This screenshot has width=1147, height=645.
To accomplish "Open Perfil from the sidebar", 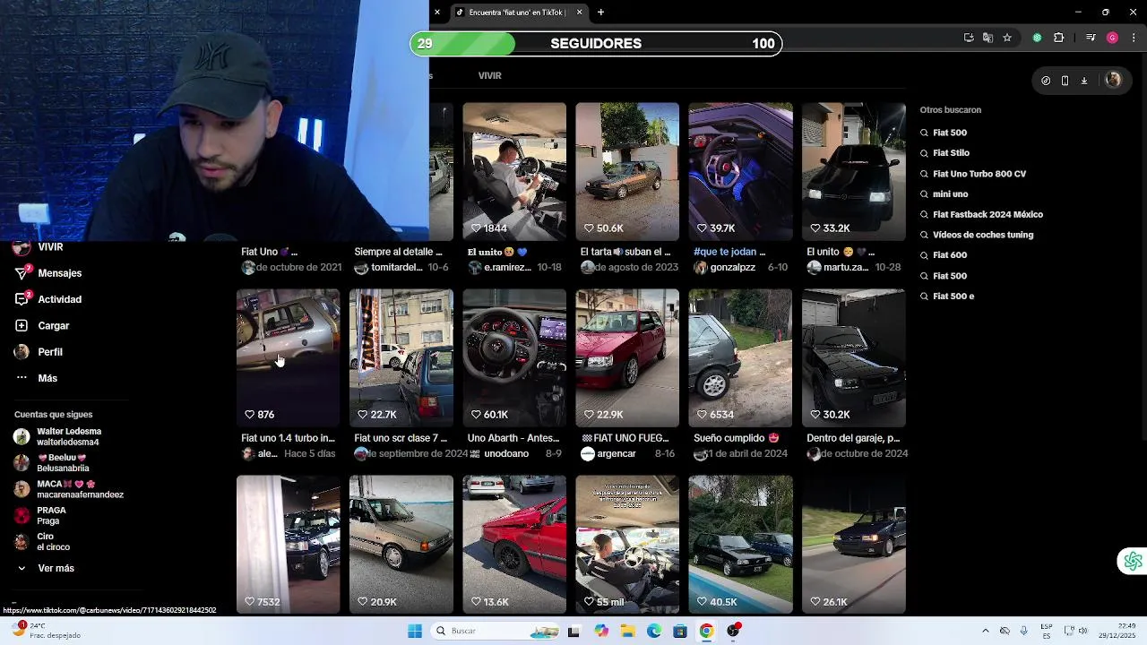I will 39,352.
